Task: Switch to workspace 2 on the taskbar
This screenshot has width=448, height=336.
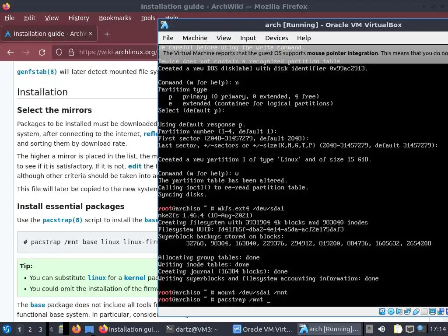Action: (x=30, y=329)
